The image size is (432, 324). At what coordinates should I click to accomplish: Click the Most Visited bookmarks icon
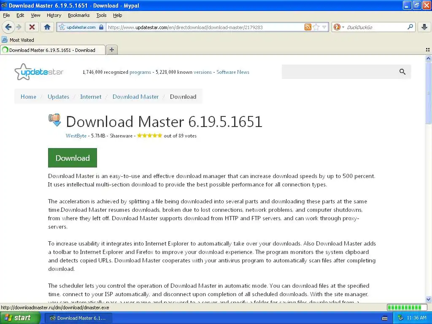(4, 40)
